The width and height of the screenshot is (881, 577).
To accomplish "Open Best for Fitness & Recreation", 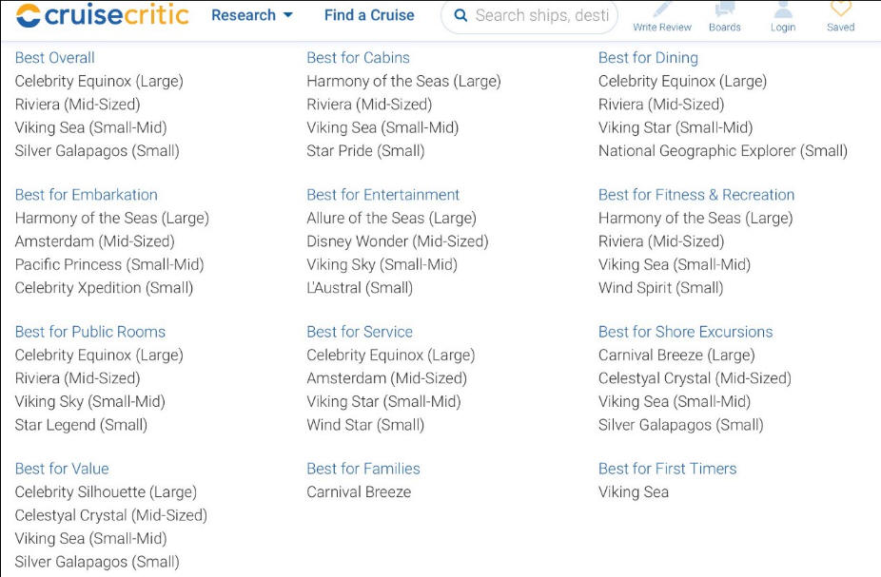I will click(696, 195).
